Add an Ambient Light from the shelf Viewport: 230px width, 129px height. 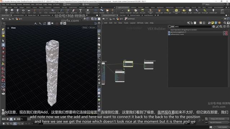click(213, 11)
